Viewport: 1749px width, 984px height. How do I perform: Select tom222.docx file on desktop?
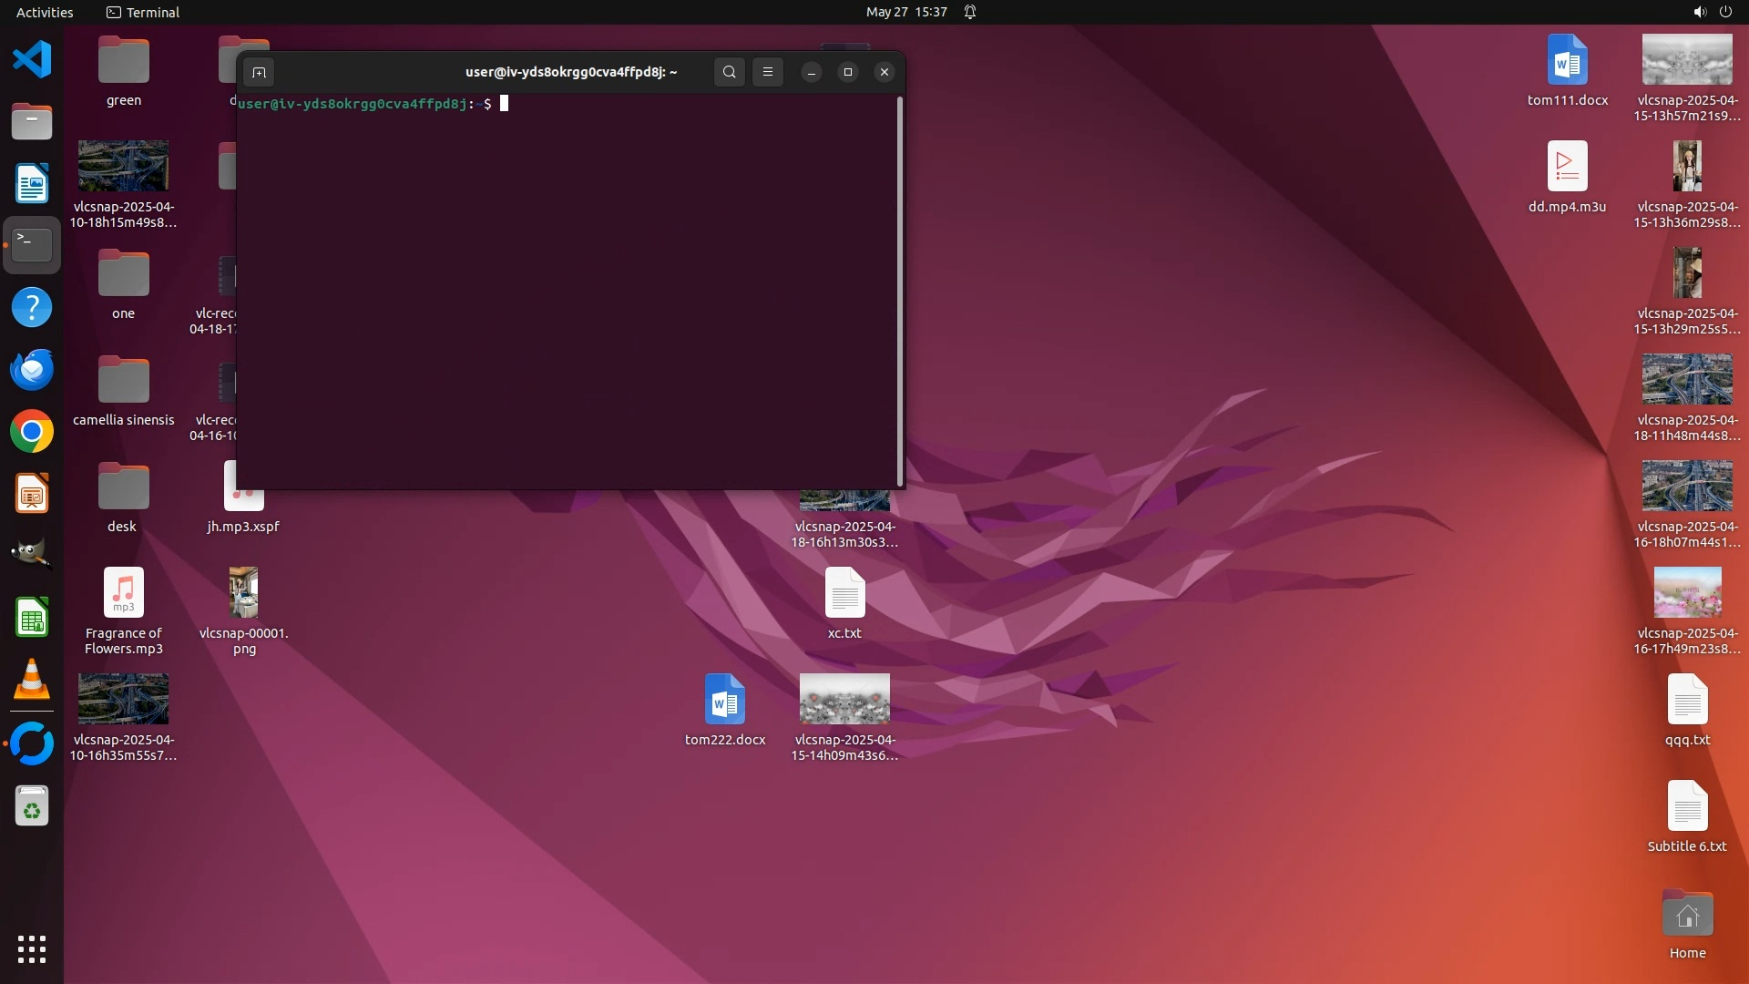tap(725, 700)
